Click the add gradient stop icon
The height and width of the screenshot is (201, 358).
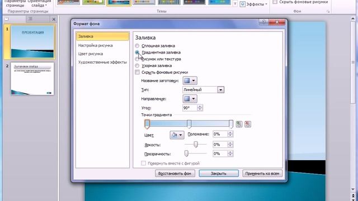coord(239,124)
